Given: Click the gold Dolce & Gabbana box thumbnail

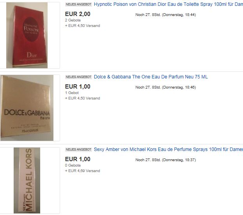Looking at the screenshot, I should click(27, 108).
